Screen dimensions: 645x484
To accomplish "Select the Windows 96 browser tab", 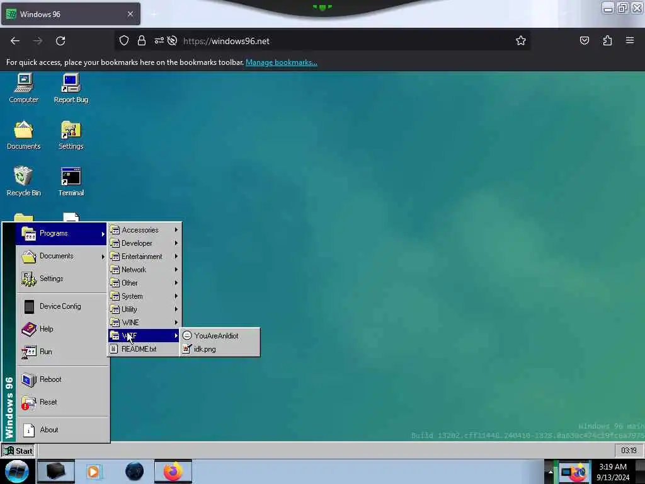I will pos(71,14).
